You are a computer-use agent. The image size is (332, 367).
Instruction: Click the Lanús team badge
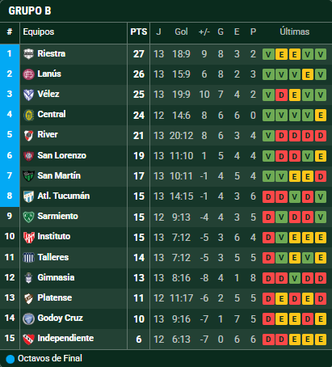tap(28, 74)
